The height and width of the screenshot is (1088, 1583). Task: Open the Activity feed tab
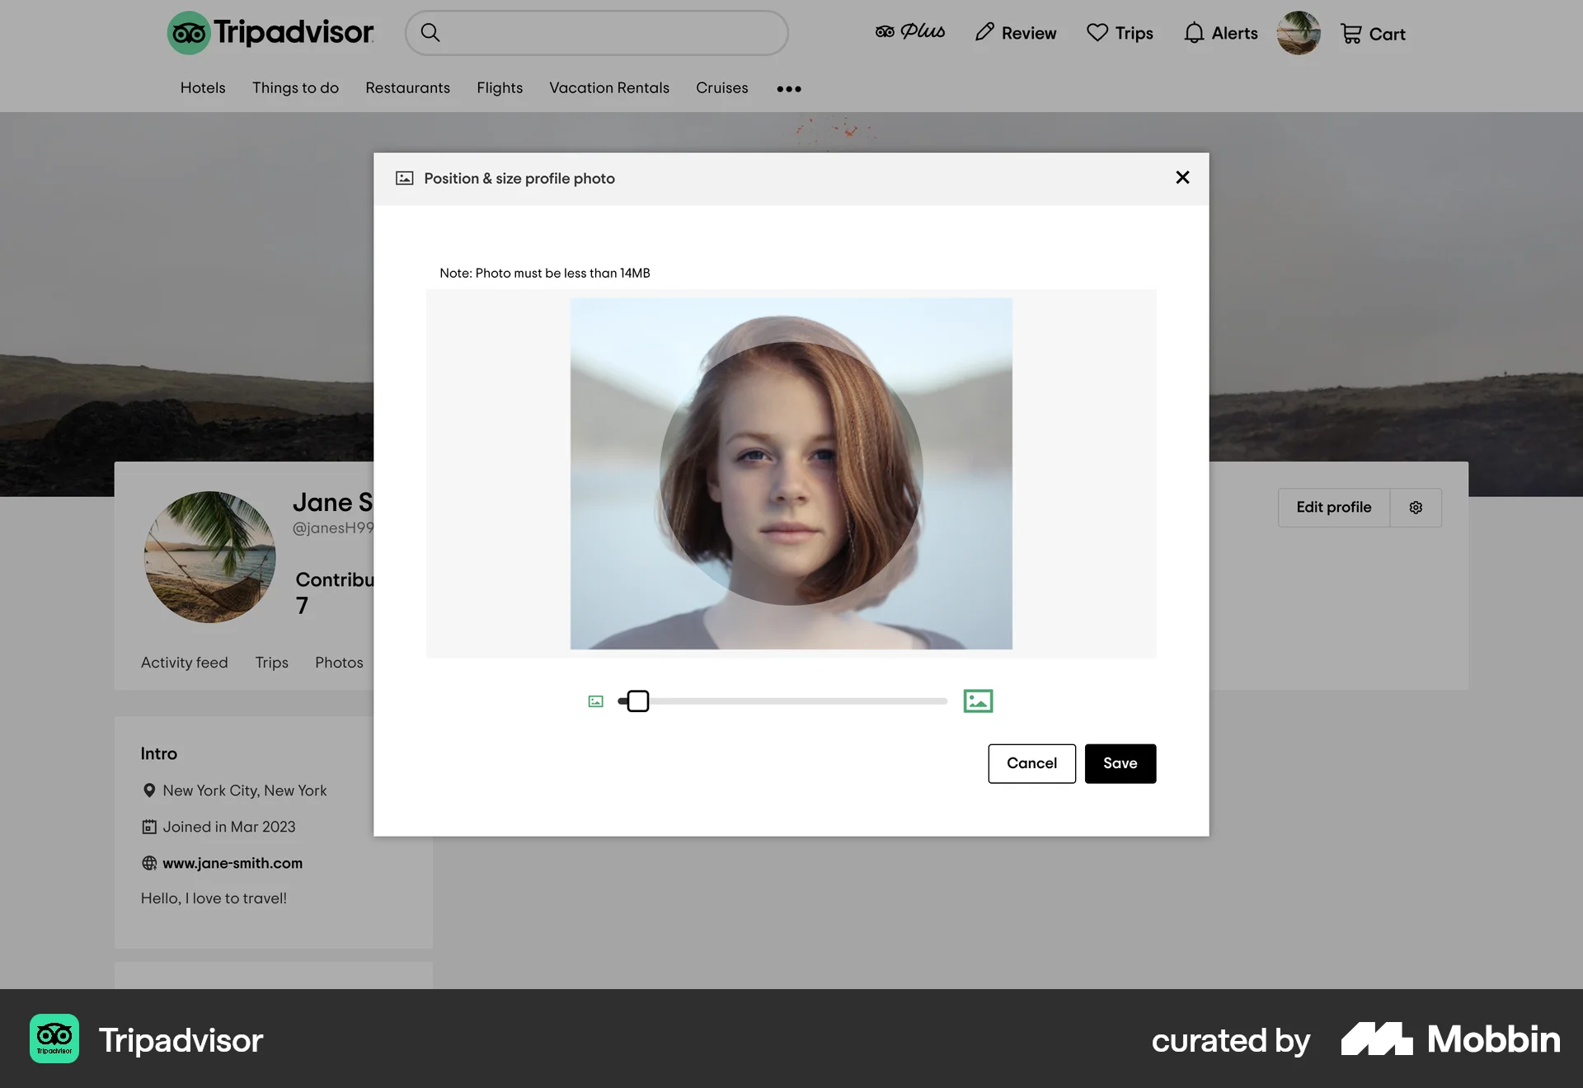(184, 662)
